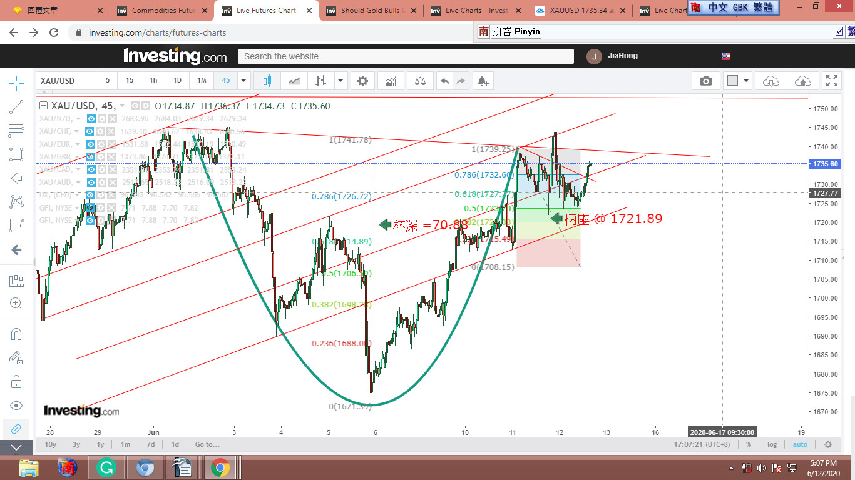Activate the zoom in tool

[16, 304]
